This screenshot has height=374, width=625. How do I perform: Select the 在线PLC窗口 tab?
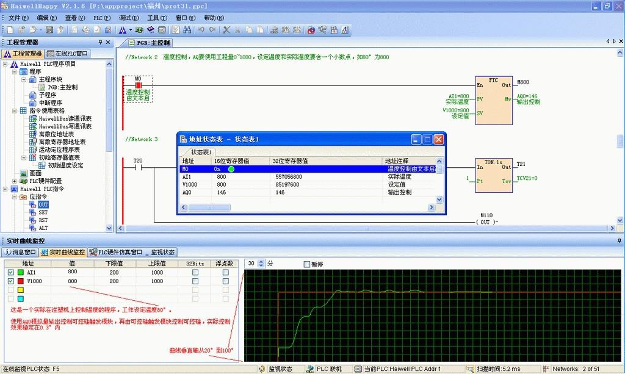coord(68,53)
